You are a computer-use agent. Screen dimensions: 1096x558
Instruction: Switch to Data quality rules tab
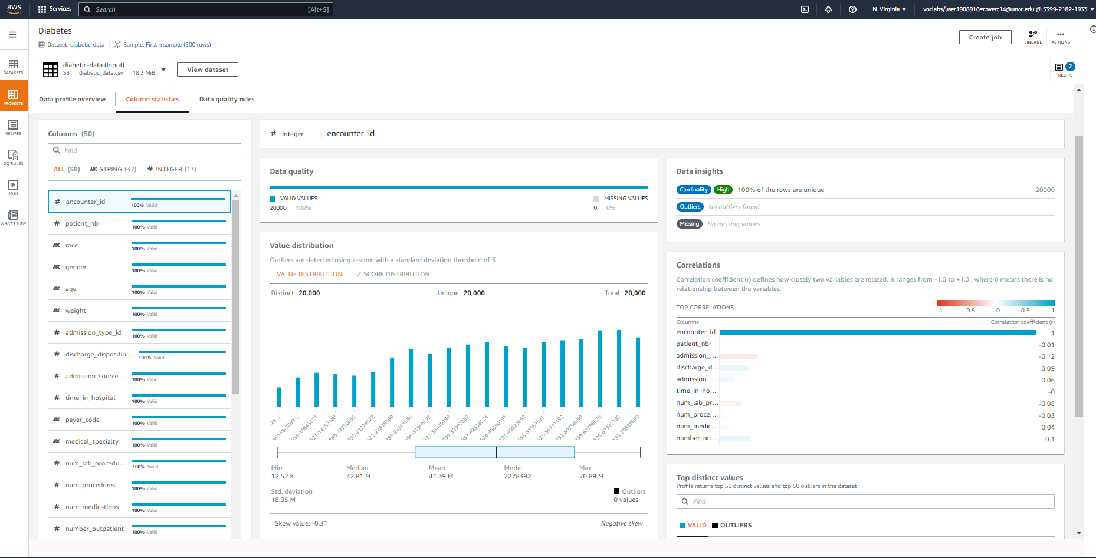(227, 99)
